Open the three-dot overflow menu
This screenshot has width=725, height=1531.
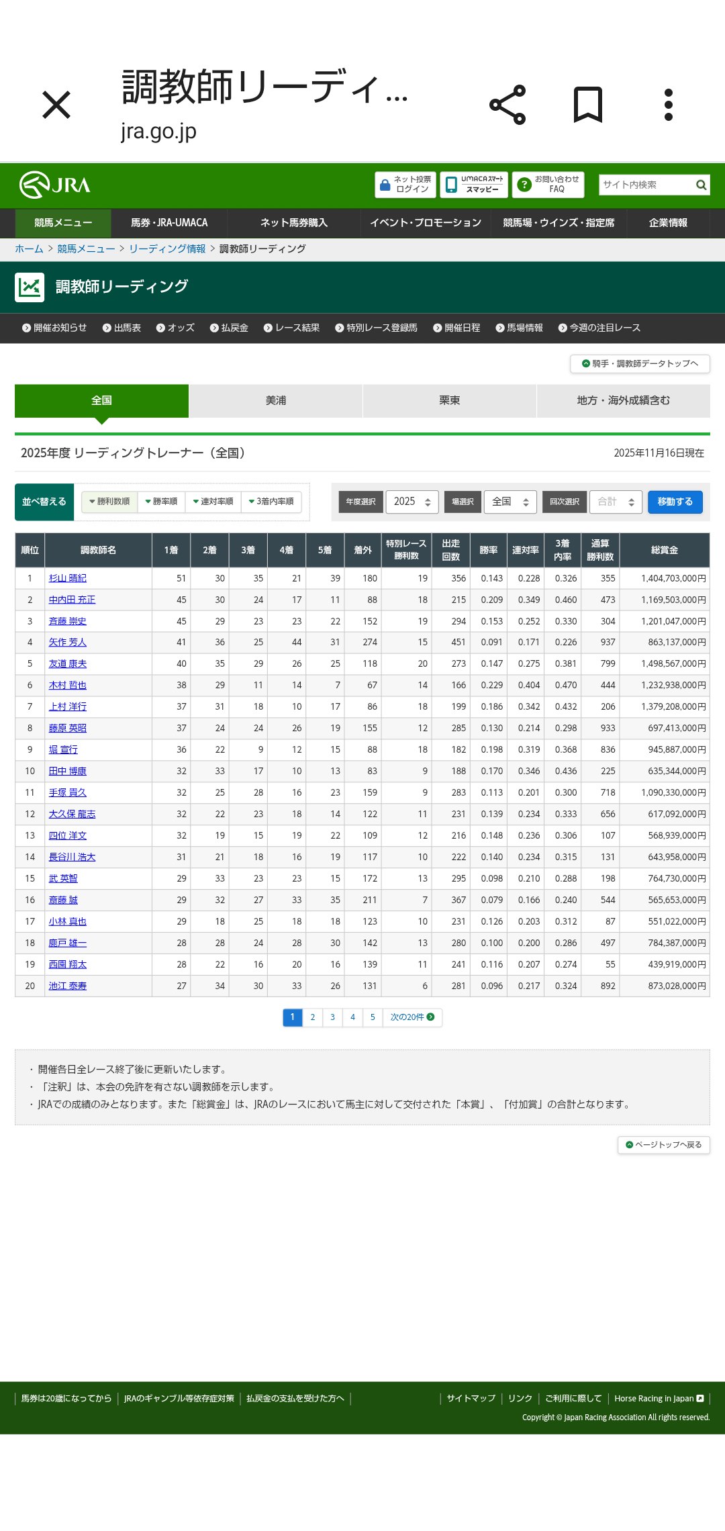[x=668, y=105]
